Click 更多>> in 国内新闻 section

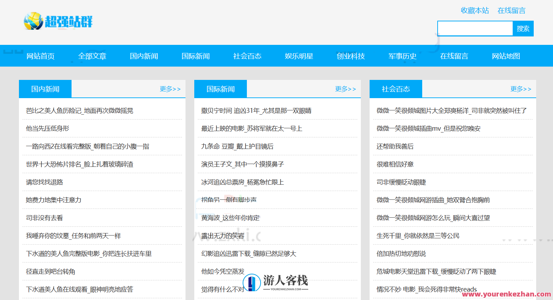pos(170,89)
